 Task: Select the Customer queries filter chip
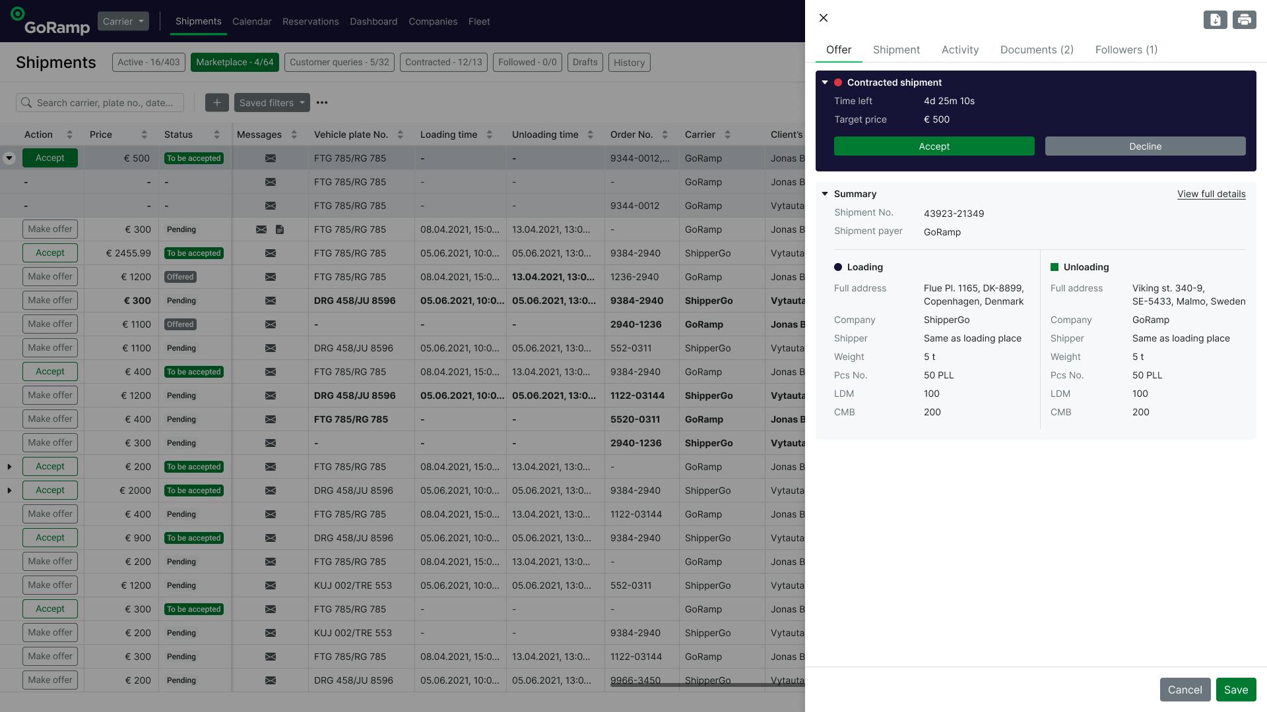pyautogui.click(x=339, y=63)
